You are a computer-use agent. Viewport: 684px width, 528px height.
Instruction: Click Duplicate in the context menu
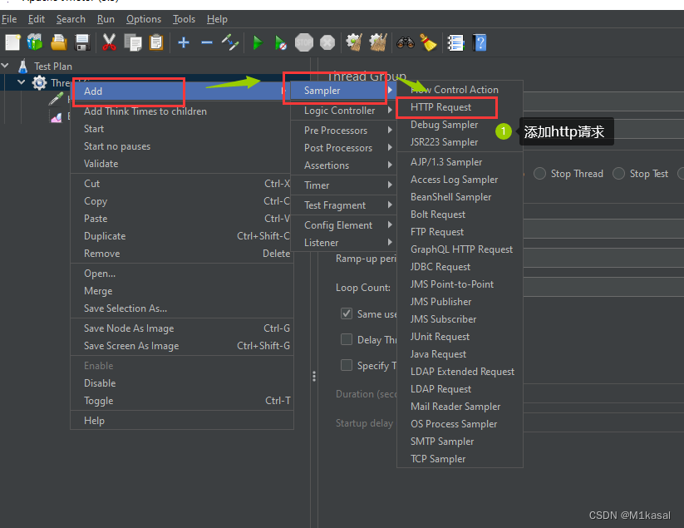coord(182,236)
